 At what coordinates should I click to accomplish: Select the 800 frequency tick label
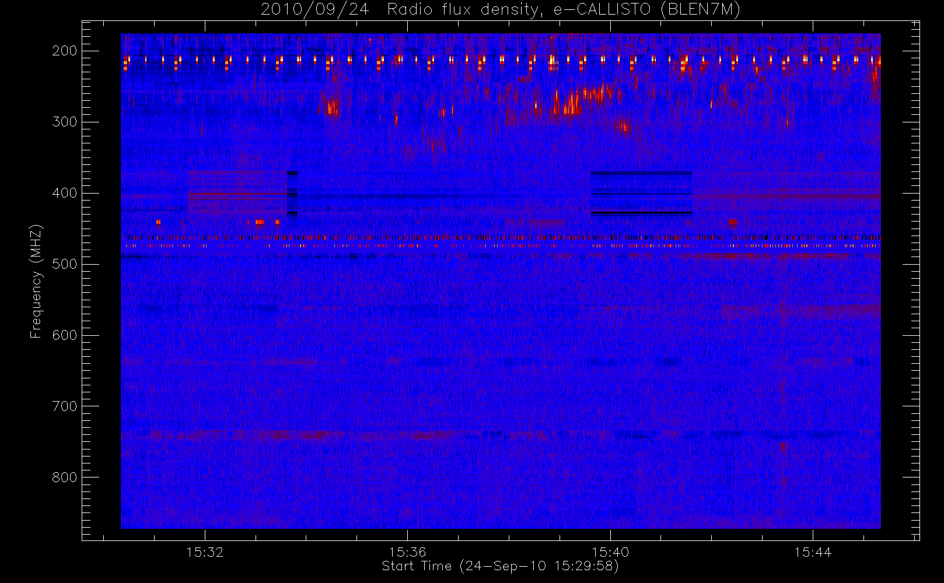(x=65, y=477)
